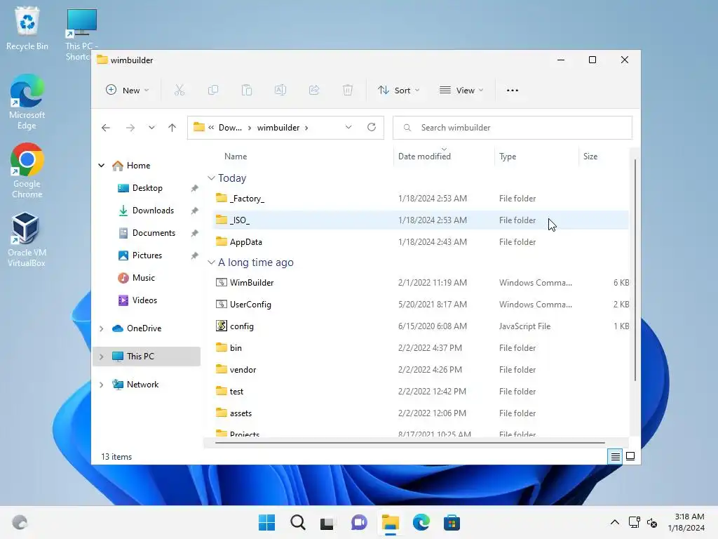Click the Search wimbuilder field

click(513, 128)
